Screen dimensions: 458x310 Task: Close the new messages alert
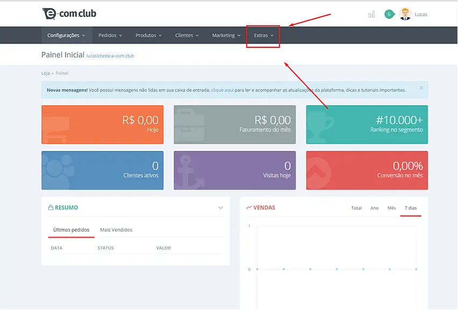coord(421,88)
